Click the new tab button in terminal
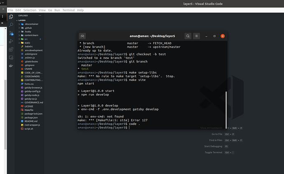Viewport: 284px width, 174px height. 82,36
